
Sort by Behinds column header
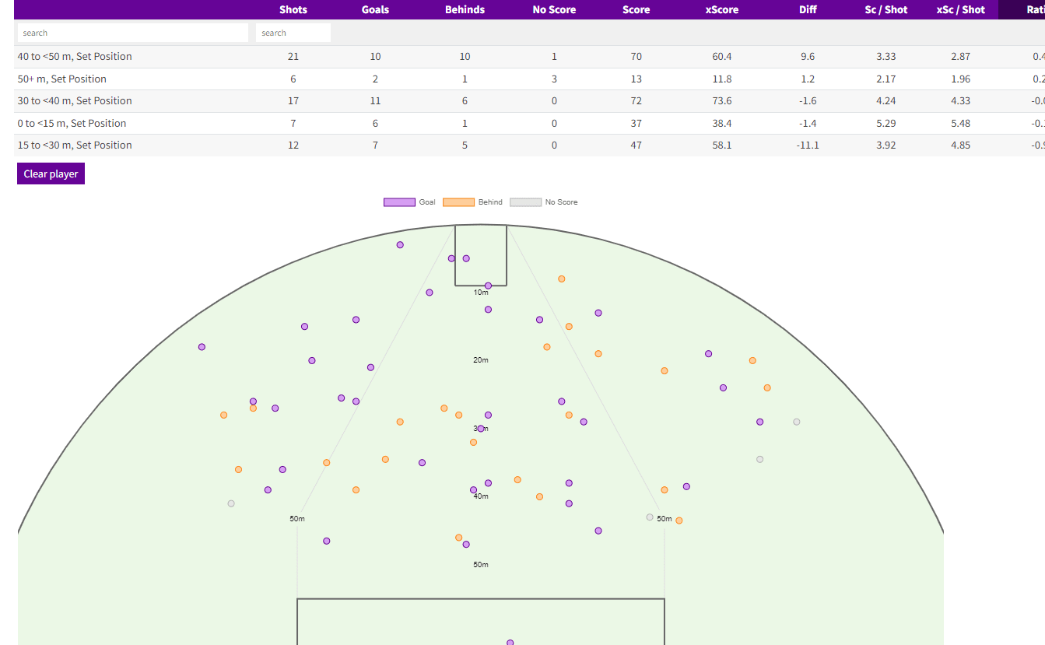coord(465,10)
